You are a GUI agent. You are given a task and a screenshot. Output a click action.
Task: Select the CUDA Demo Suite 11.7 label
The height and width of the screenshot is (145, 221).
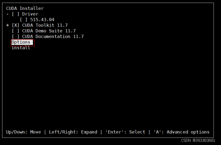click(49, 31)
